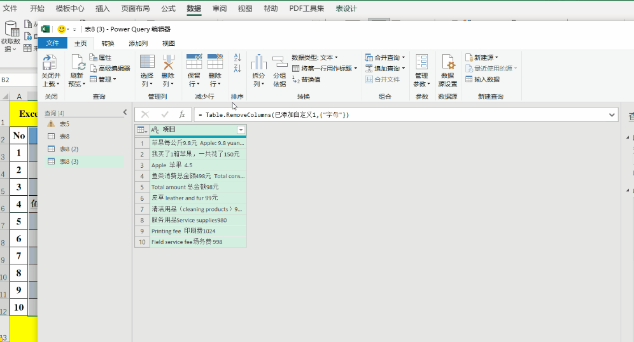Open the Power Query quick access toolbar dropdown
Screen dimensions: 634x342
(74, 29)
